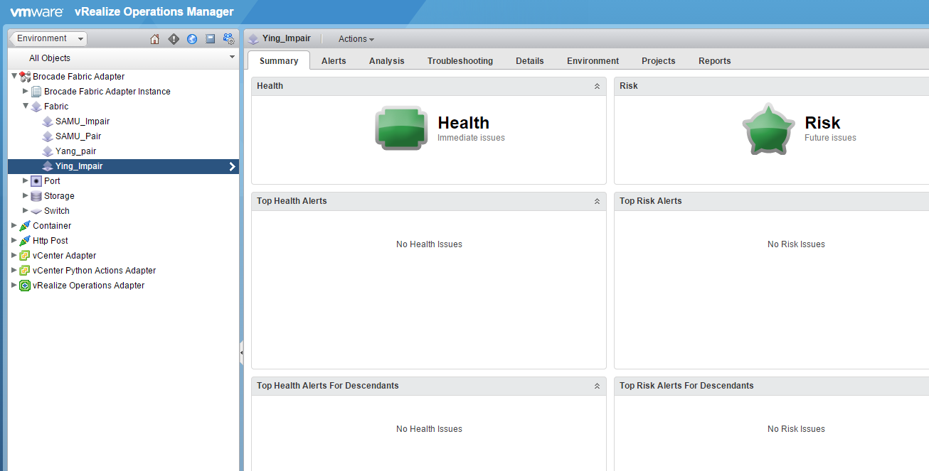The width and height of the screenshot is (929, 471).
Task: Collapse the Top Health Alerts For Descendants widget
Action: (x=597, y=386)
